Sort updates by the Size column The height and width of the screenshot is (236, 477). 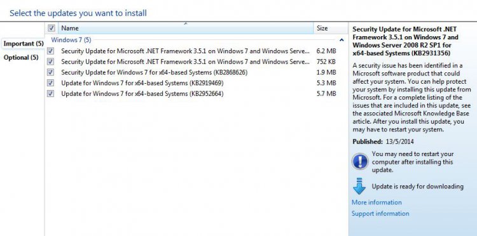point(330,28)
